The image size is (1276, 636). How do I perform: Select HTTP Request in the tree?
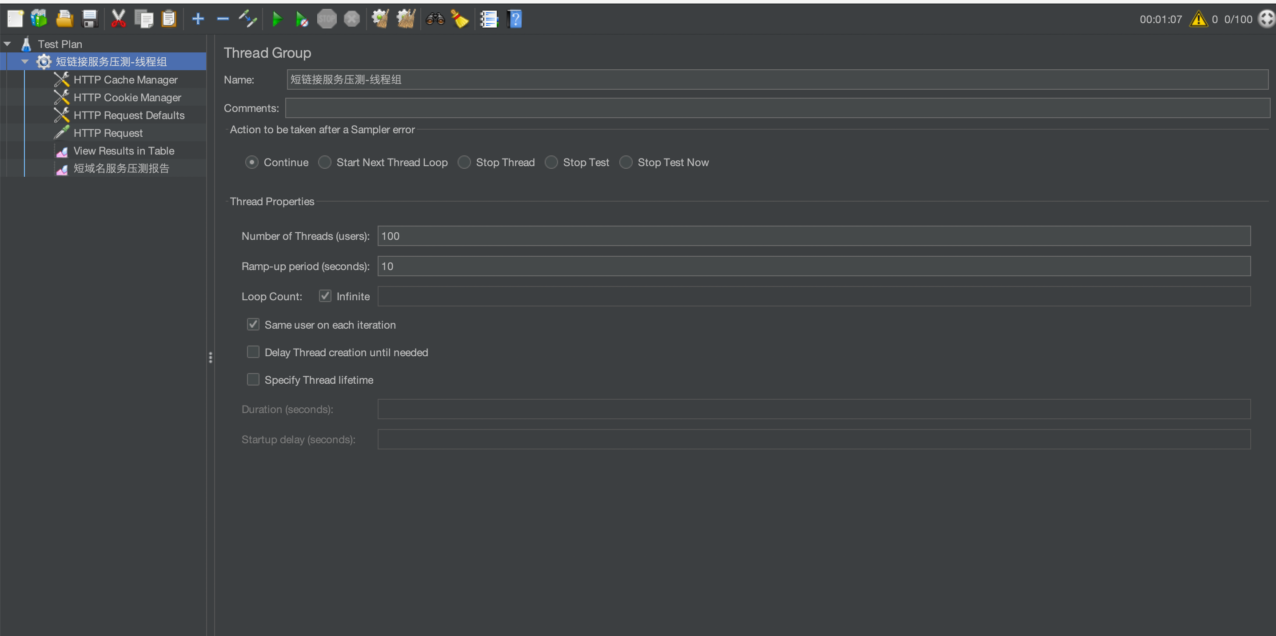[x=108, y=133]
